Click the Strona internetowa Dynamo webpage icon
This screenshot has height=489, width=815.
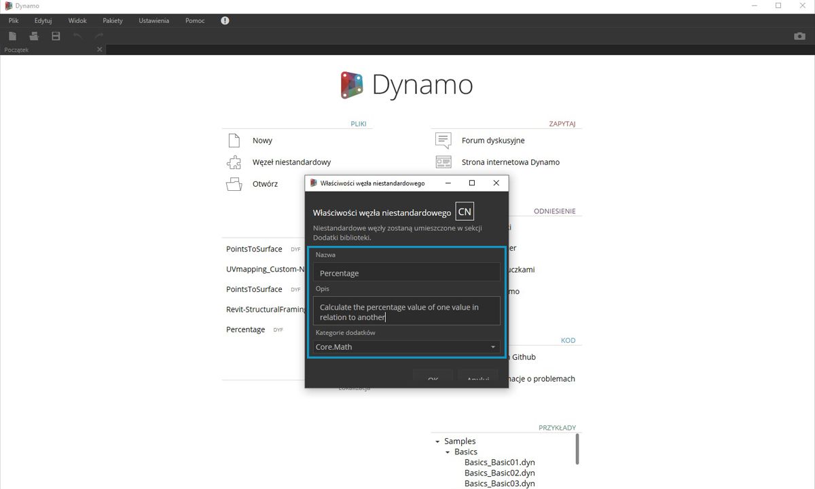[443, 162]
